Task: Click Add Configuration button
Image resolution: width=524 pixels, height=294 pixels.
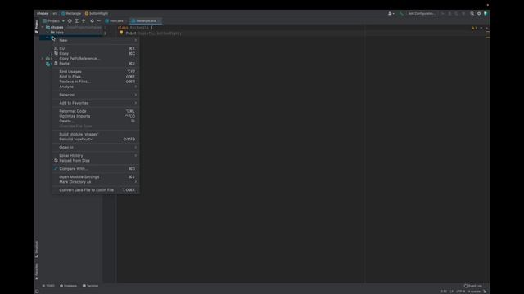Action: [422, 14]
